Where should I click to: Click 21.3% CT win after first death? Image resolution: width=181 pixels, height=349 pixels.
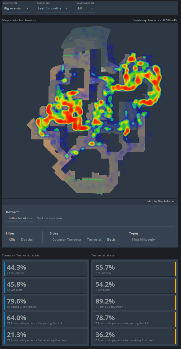tap(45, 337)
